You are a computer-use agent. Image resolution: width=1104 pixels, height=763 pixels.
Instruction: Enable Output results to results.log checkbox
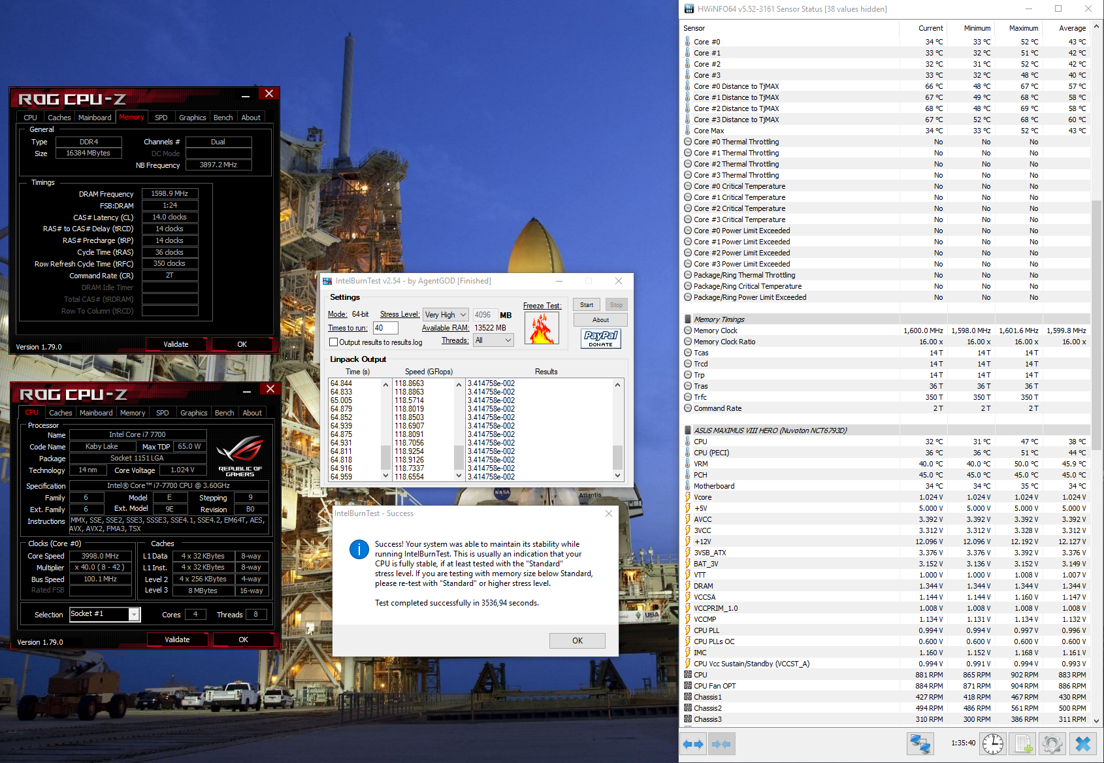[334, 342]
